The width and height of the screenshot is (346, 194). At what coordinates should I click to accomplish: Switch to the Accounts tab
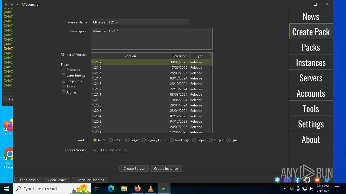[311, 93]
